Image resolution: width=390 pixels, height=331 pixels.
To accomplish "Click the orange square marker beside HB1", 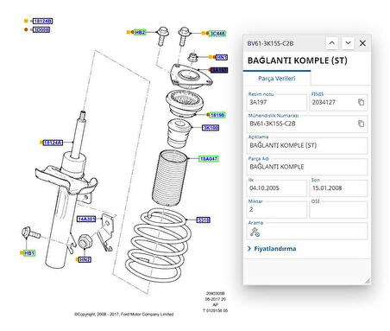I will 22,252.
